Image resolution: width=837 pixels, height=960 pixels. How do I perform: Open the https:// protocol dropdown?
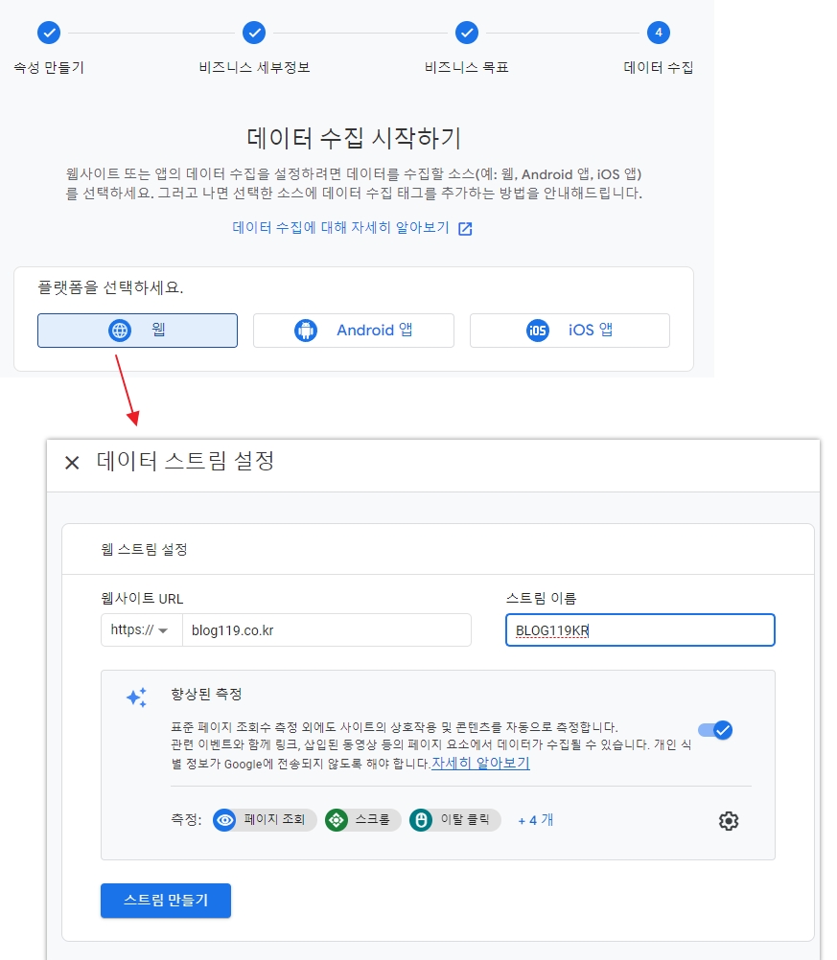click(139, 629)
